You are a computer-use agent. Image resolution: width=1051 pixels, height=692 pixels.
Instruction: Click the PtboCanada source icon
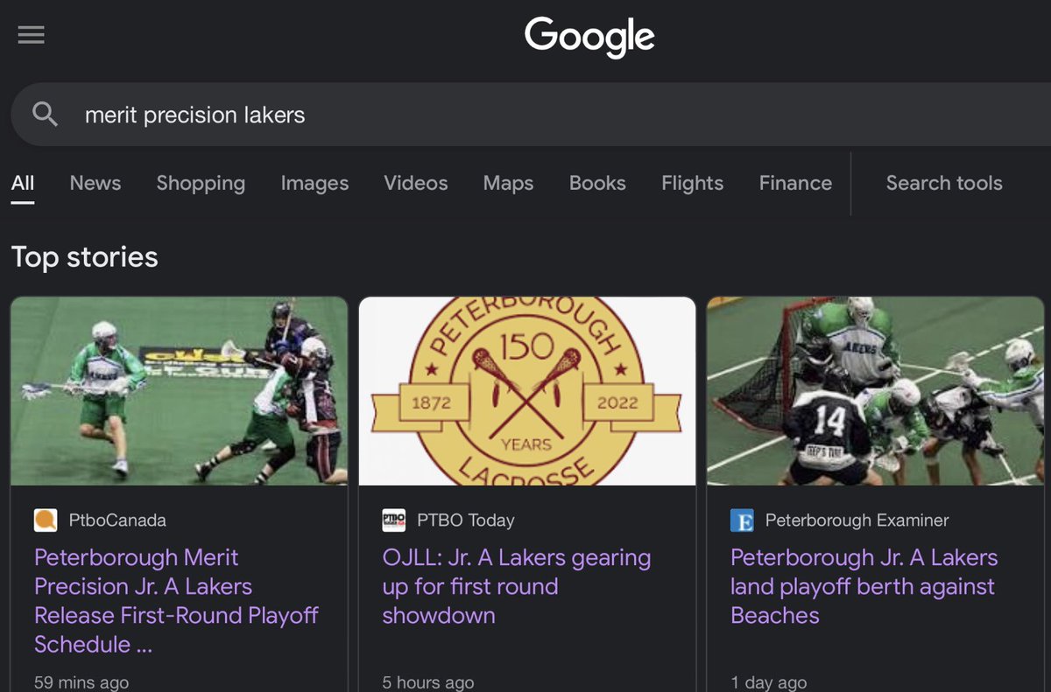(x=46, y=521)
